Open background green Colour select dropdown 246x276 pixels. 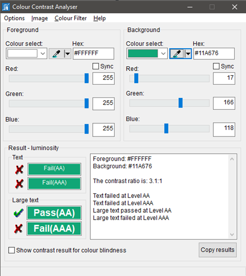(147, 53)
